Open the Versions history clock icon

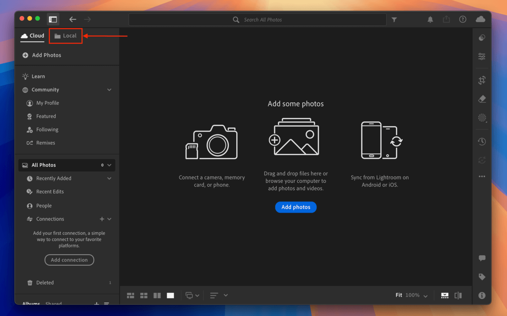click(x=482, y=142)
